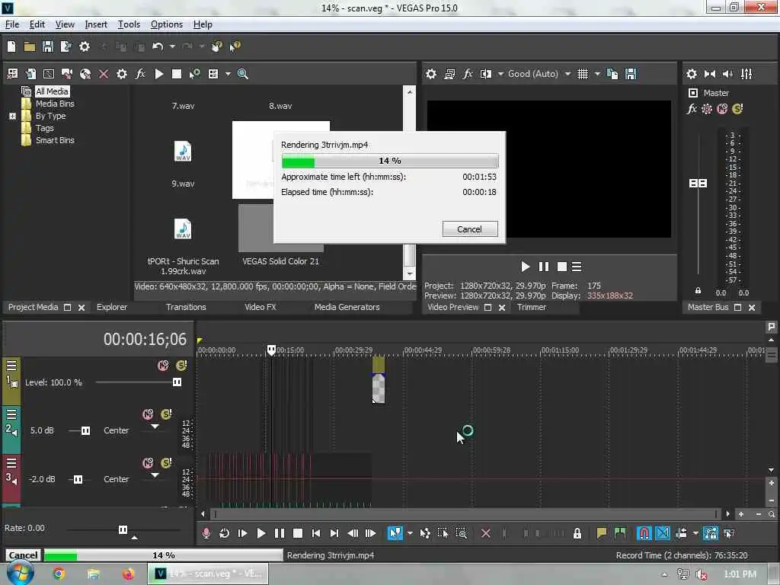This screenshot has width=780, height=585.
Task: Click the What's This help icon
Action: pyautogui.click(x=235, y=46)
